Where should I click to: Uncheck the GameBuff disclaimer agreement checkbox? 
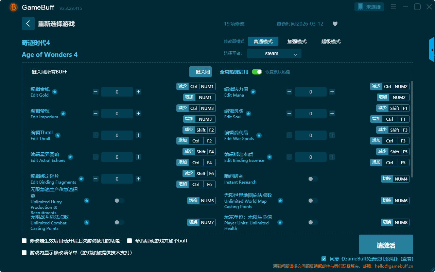(324, 259)
